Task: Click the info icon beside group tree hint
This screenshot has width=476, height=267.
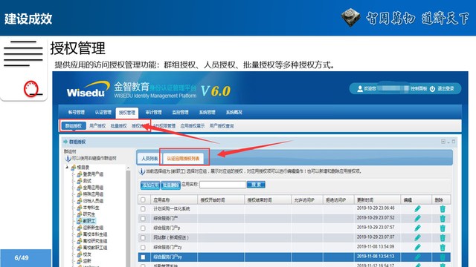Action: pyautogui.click(x=68, y=158)
